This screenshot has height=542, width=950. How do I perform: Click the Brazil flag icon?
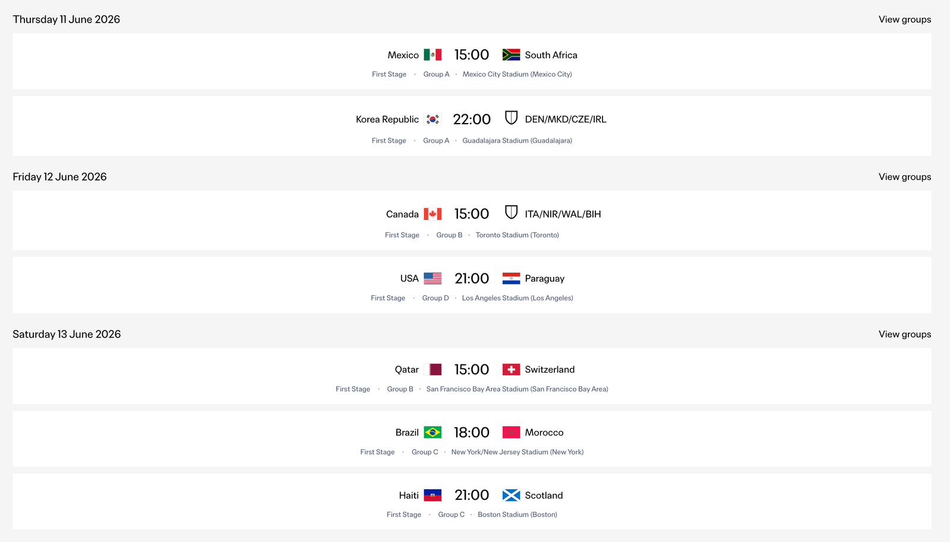tap(433, 433)
